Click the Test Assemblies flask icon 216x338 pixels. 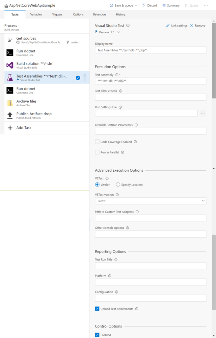pos(10,78)
